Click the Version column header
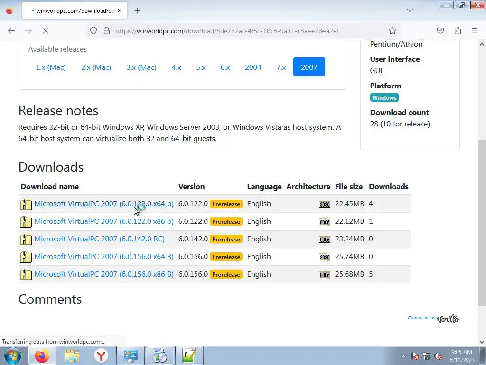Viewport: 486px width, 365px height. point(191,186)
